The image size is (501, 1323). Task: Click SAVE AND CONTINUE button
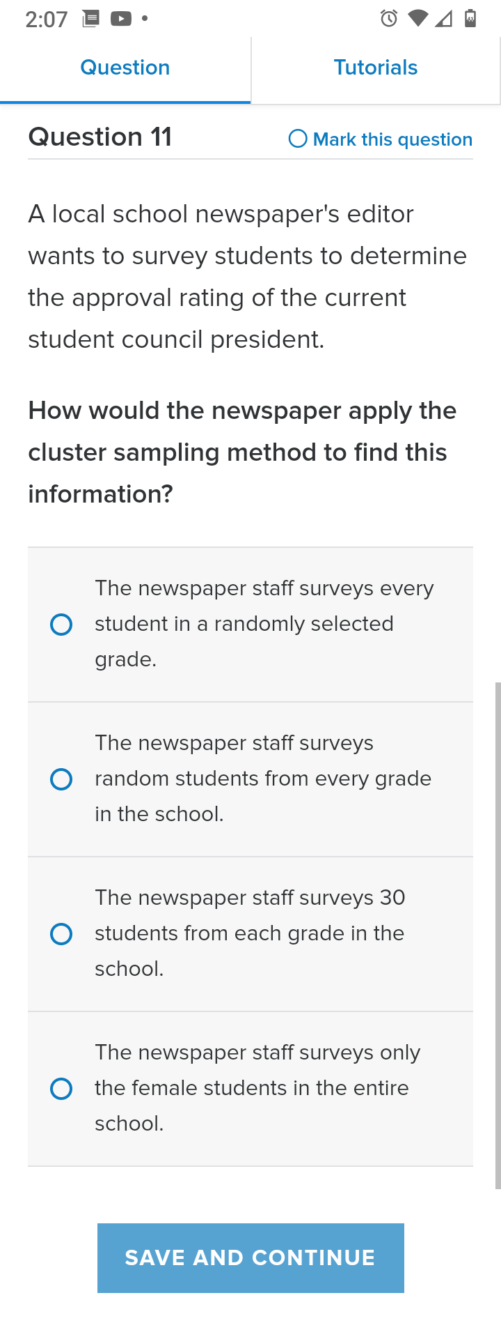pyautogui.click(x=250, y=1257)
